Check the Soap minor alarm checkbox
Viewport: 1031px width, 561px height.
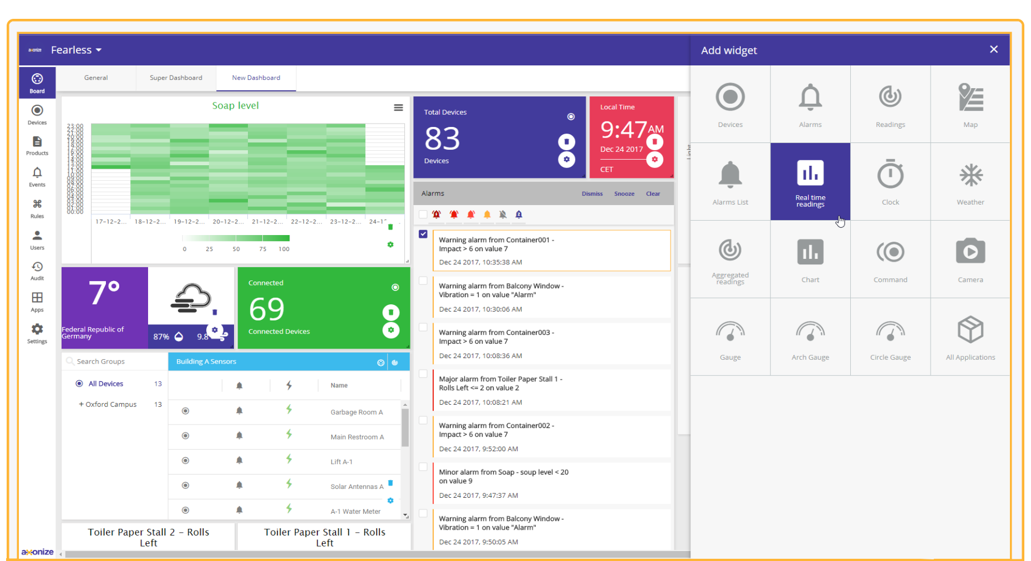(x=423, y=467)
